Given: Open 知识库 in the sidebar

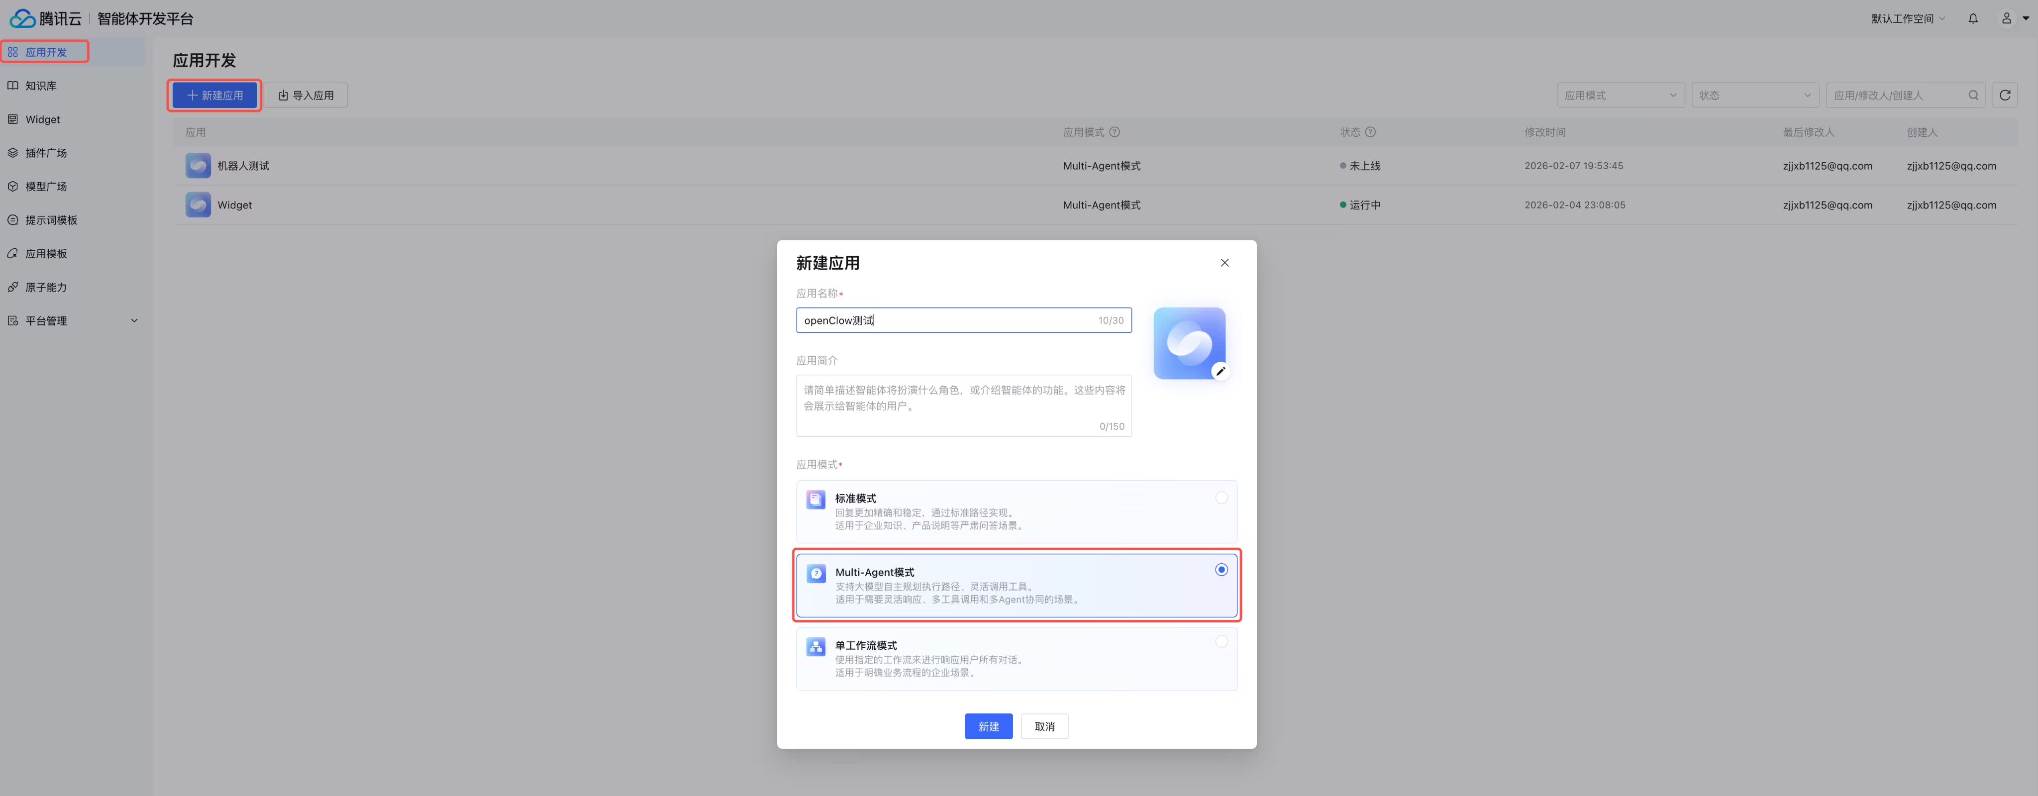Looking at the screenshot, I should click(41, 86).
